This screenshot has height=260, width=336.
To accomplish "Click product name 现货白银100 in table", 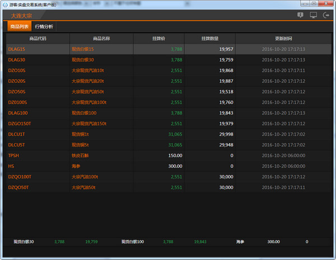I will pos(84,113).
